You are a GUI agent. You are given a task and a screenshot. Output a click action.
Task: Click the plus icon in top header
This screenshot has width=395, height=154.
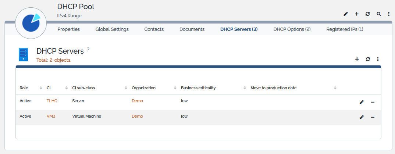tap(356, 14)
